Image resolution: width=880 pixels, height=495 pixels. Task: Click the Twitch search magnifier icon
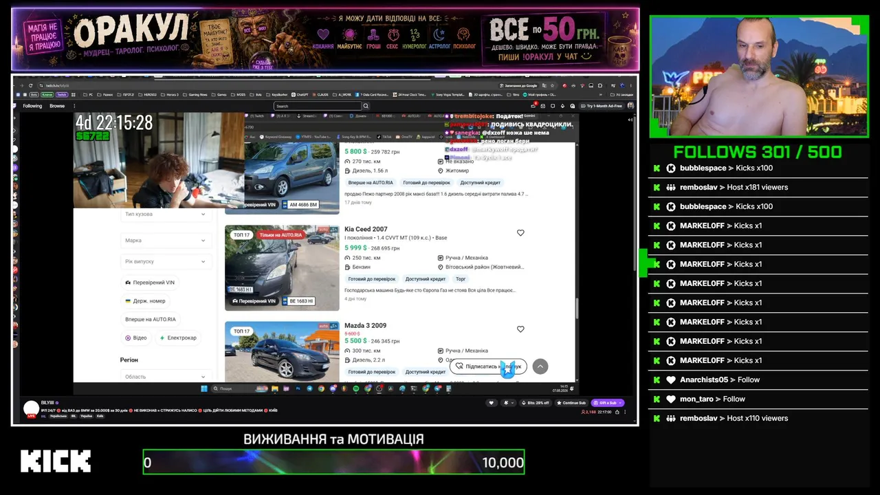tap(366, 106)
